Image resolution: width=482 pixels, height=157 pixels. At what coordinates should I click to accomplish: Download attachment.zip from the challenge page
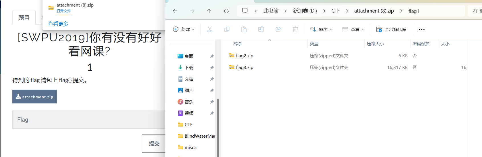[34, 97]
